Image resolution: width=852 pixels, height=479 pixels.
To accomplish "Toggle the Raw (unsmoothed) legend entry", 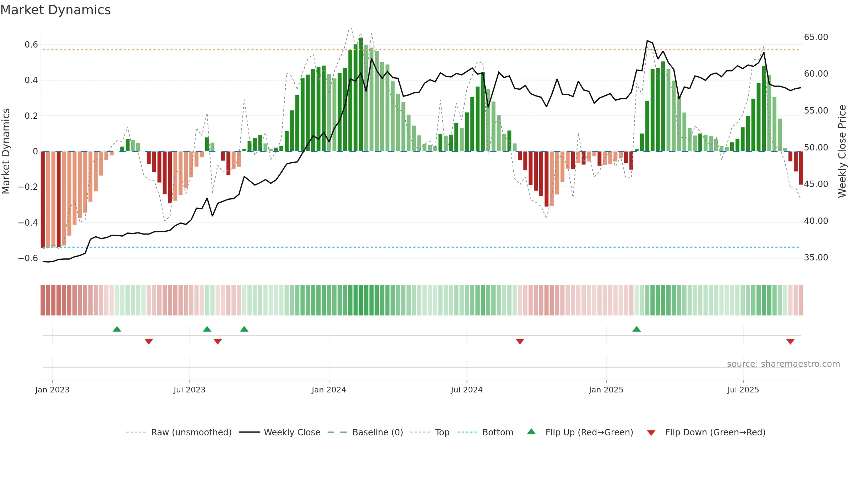I will click(x=179, y=432).
